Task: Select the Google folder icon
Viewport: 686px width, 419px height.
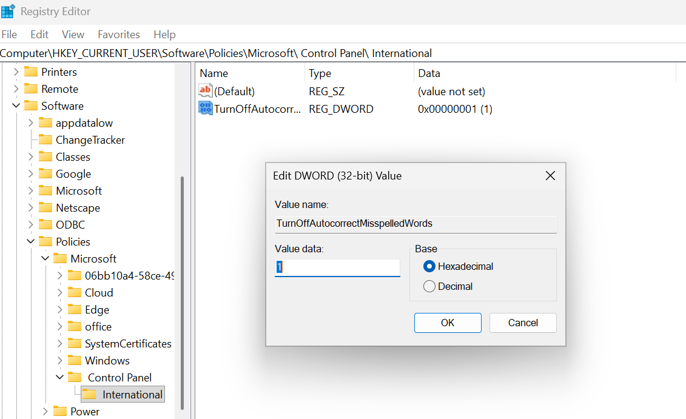Action: coord(45,173)
